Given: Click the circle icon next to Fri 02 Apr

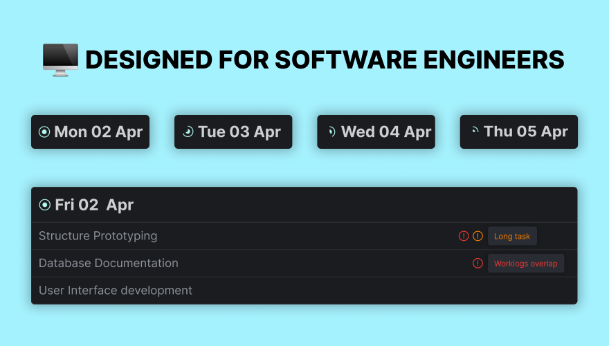Looking at the screenshot, I should [45, 205].
